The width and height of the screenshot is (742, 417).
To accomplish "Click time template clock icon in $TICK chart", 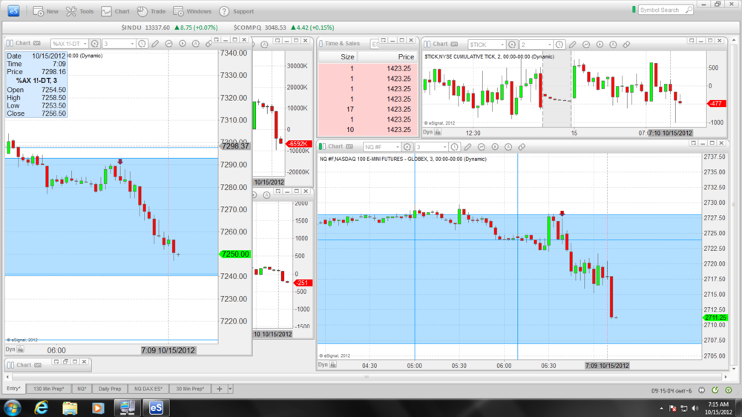I will point(559,45).
